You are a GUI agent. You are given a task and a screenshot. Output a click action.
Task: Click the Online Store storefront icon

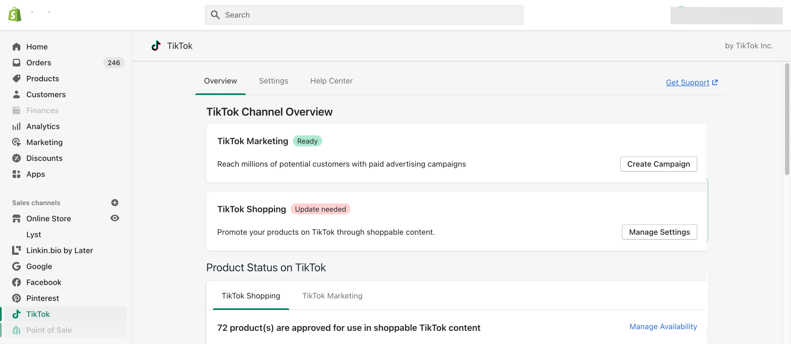(16, 218)
